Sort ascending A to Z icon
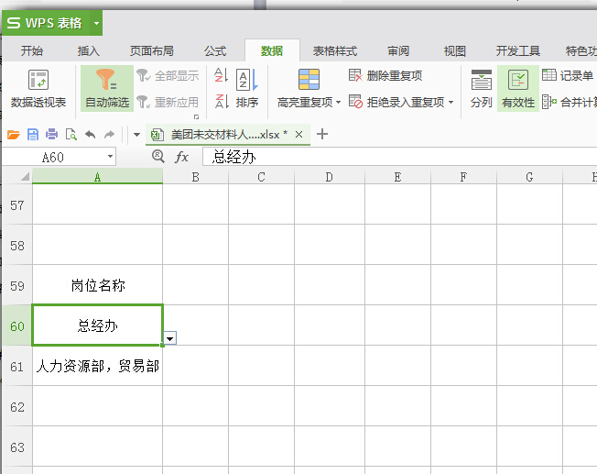The width and height of the screenshot is (597, 474). point(221,75)
